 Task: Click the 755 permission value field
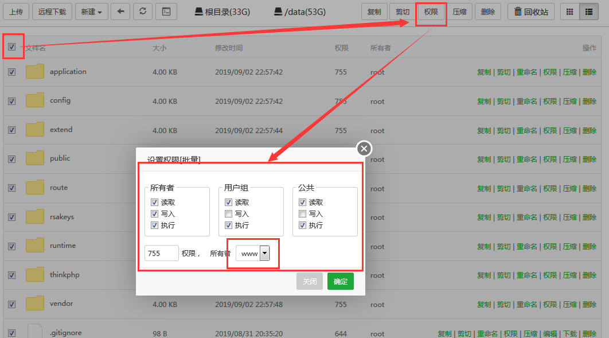click(x=162, y=253)
